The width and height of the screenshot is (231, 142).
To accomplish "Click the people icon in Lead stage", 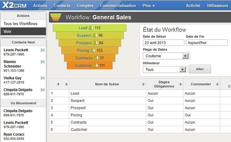I will coord(91,28).
